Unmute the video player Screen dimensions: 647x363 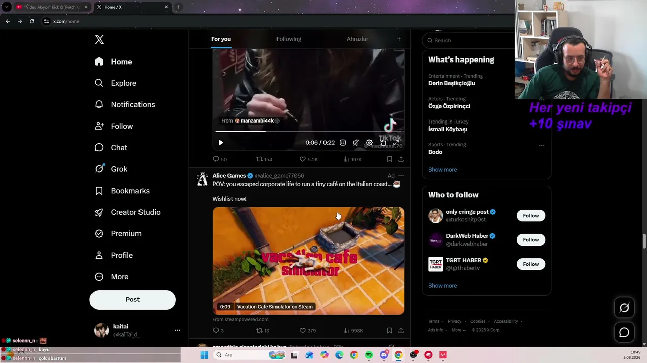(x=356, y=143)
